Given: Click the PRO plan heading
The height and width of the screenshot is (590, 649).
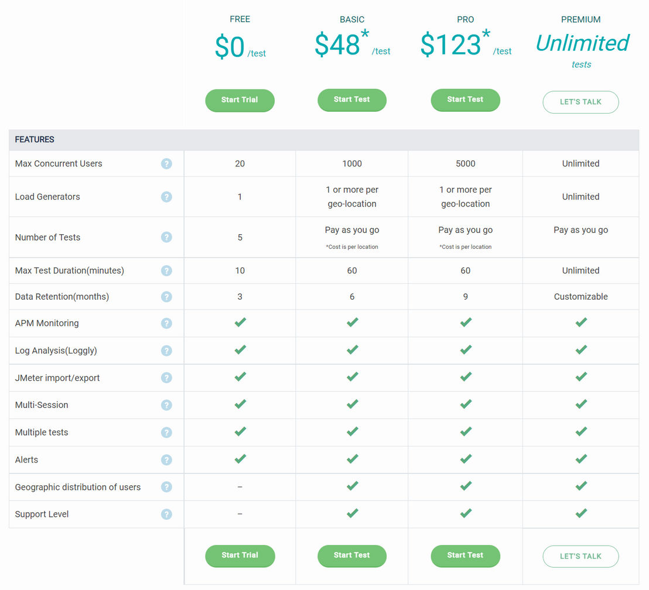Looking at the screenshot, I should click(x=466, y=19).
